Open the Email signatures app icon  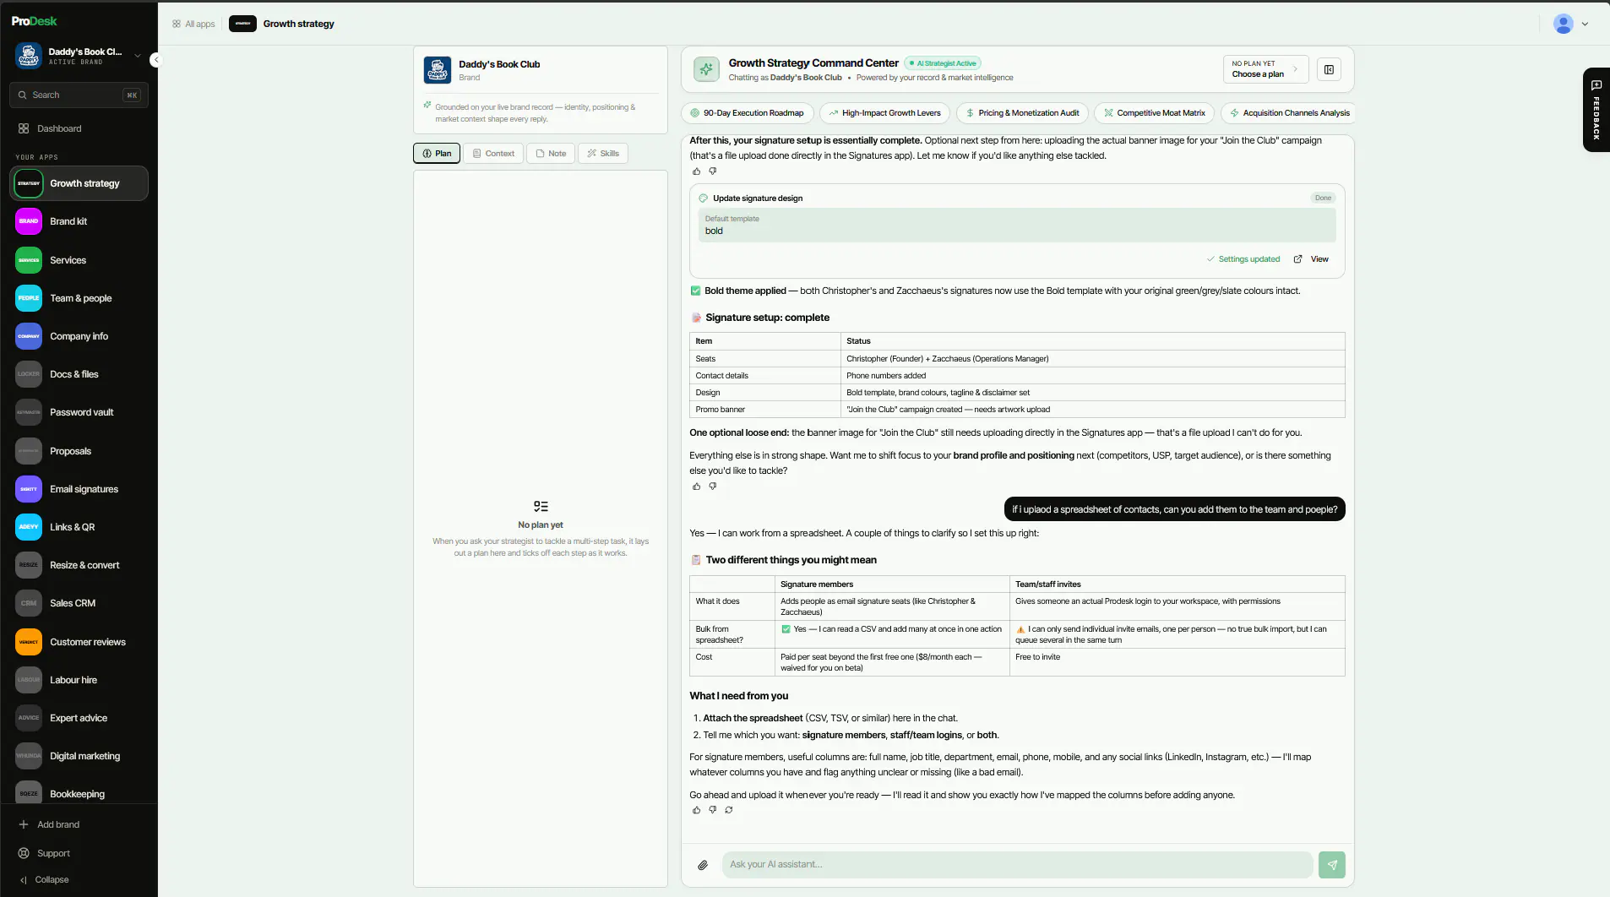pyautogui.click(x=29, y=489)
